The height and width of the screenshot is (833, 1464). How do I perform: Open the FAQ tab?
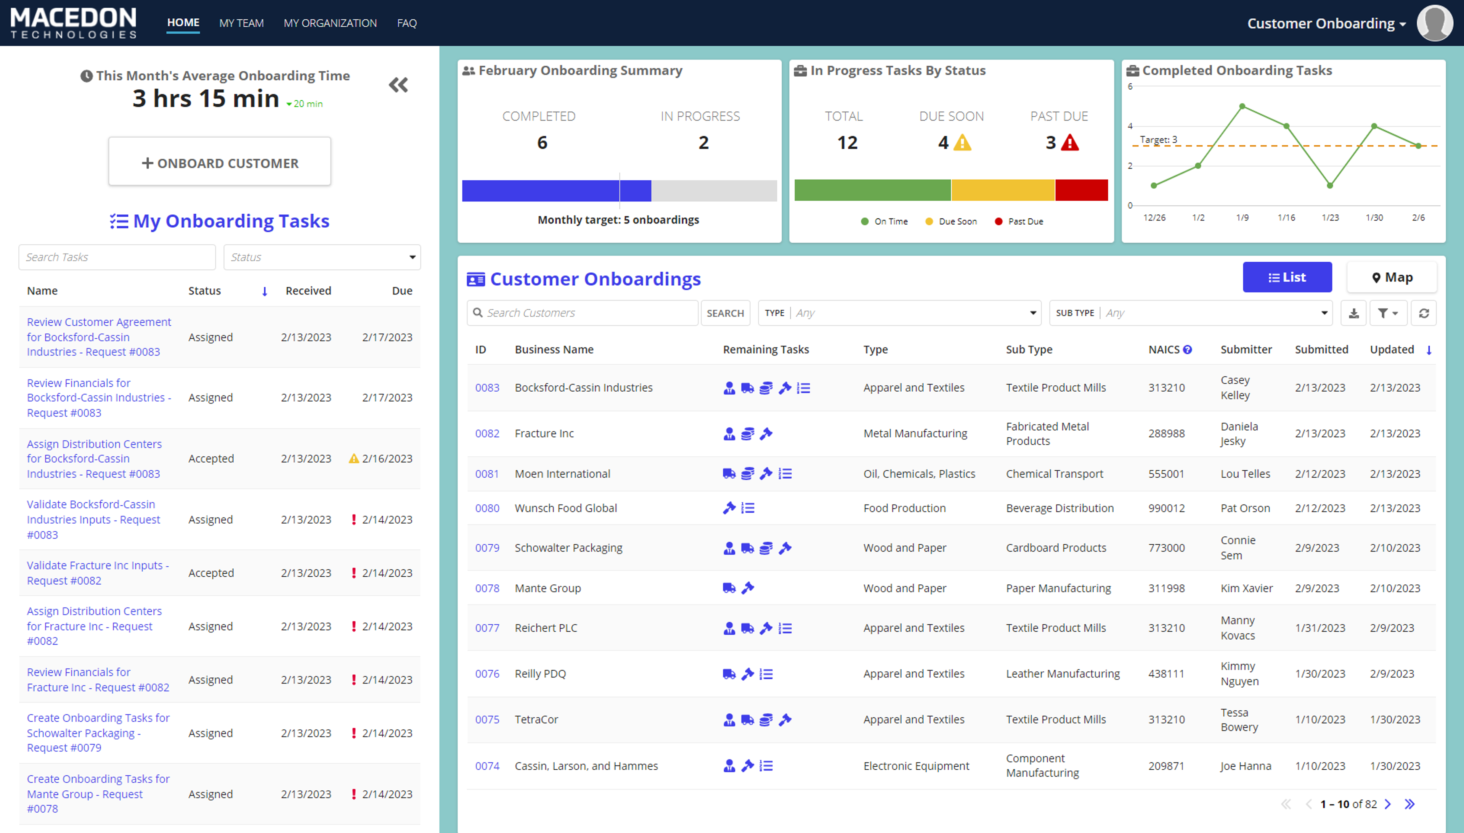pos(406,24)
